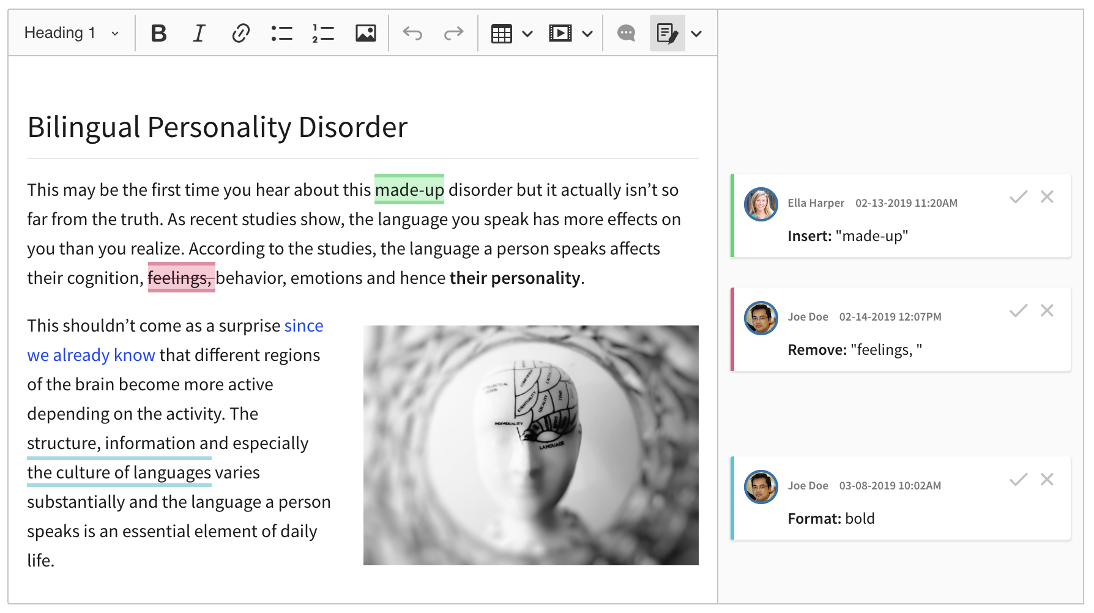The image size is (1094, 613).
Task: Discard the Format bold suggestion
Action: (1047, 480)
